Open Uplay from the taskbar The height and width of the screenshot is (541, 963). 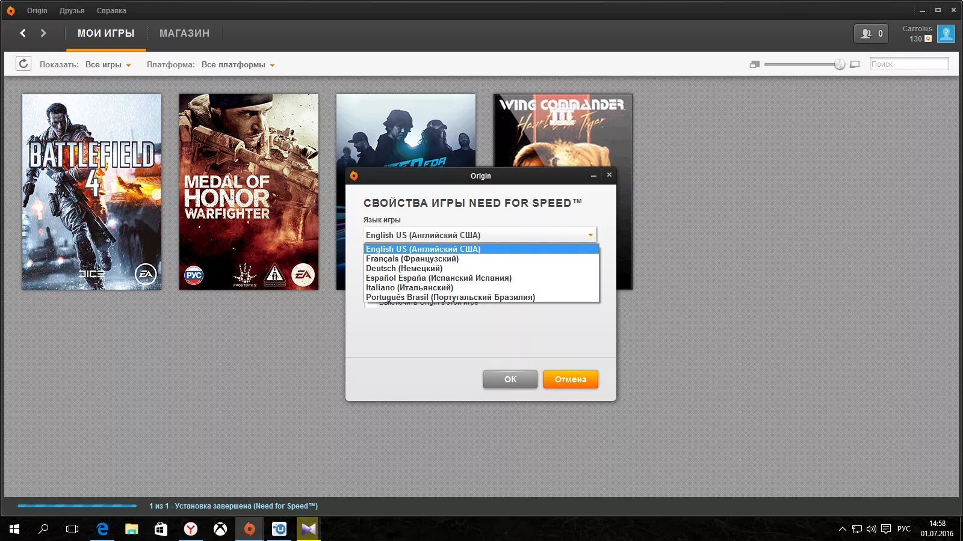pos(279,529)
